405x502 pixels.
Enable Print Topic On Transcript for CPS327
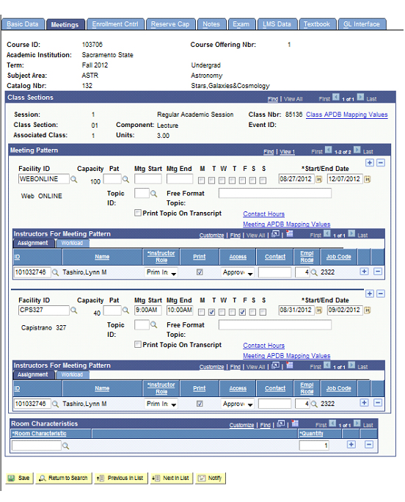tap(138, 344)
